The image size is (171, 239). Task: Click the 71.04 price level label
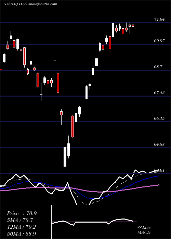[159, 19]
